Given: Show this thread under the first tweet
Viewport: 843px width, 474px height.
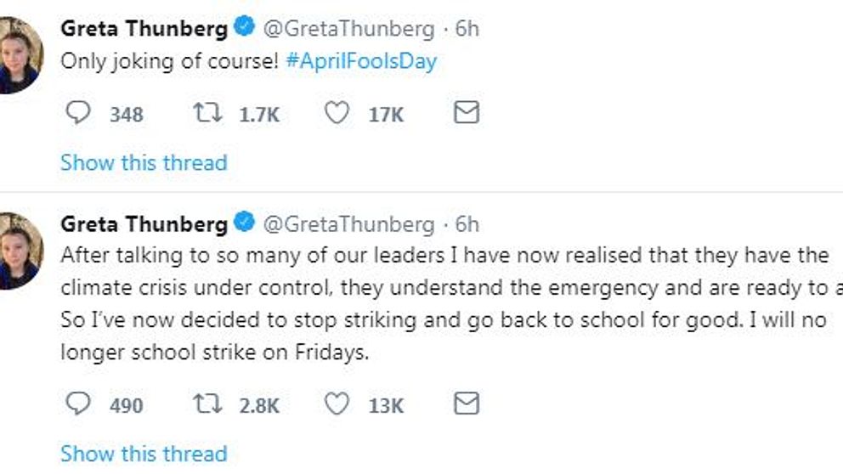Looking at the screenshot, I should [144, 163].
